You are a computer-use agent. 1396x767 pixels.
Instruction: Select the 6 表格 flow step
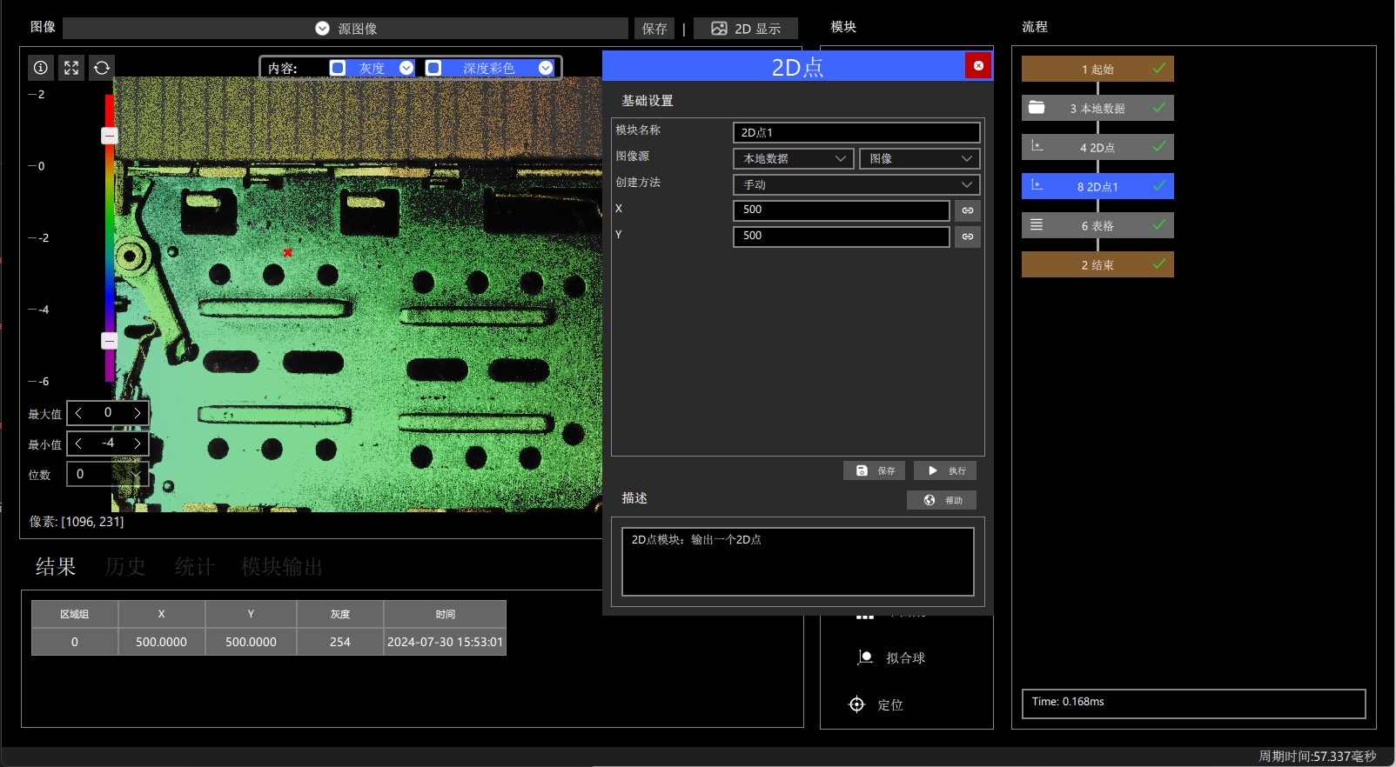click(1097, 225)
